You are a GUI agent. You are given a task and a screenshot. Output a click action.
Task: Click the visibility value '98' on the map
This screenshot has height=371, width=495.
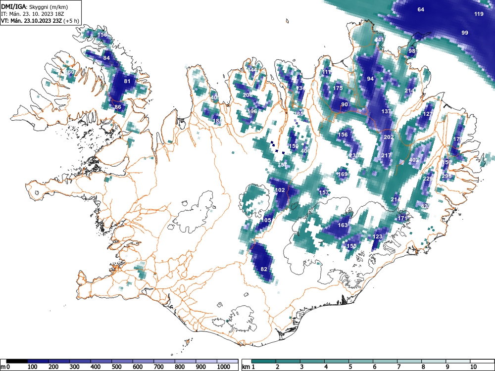(412, 51)
